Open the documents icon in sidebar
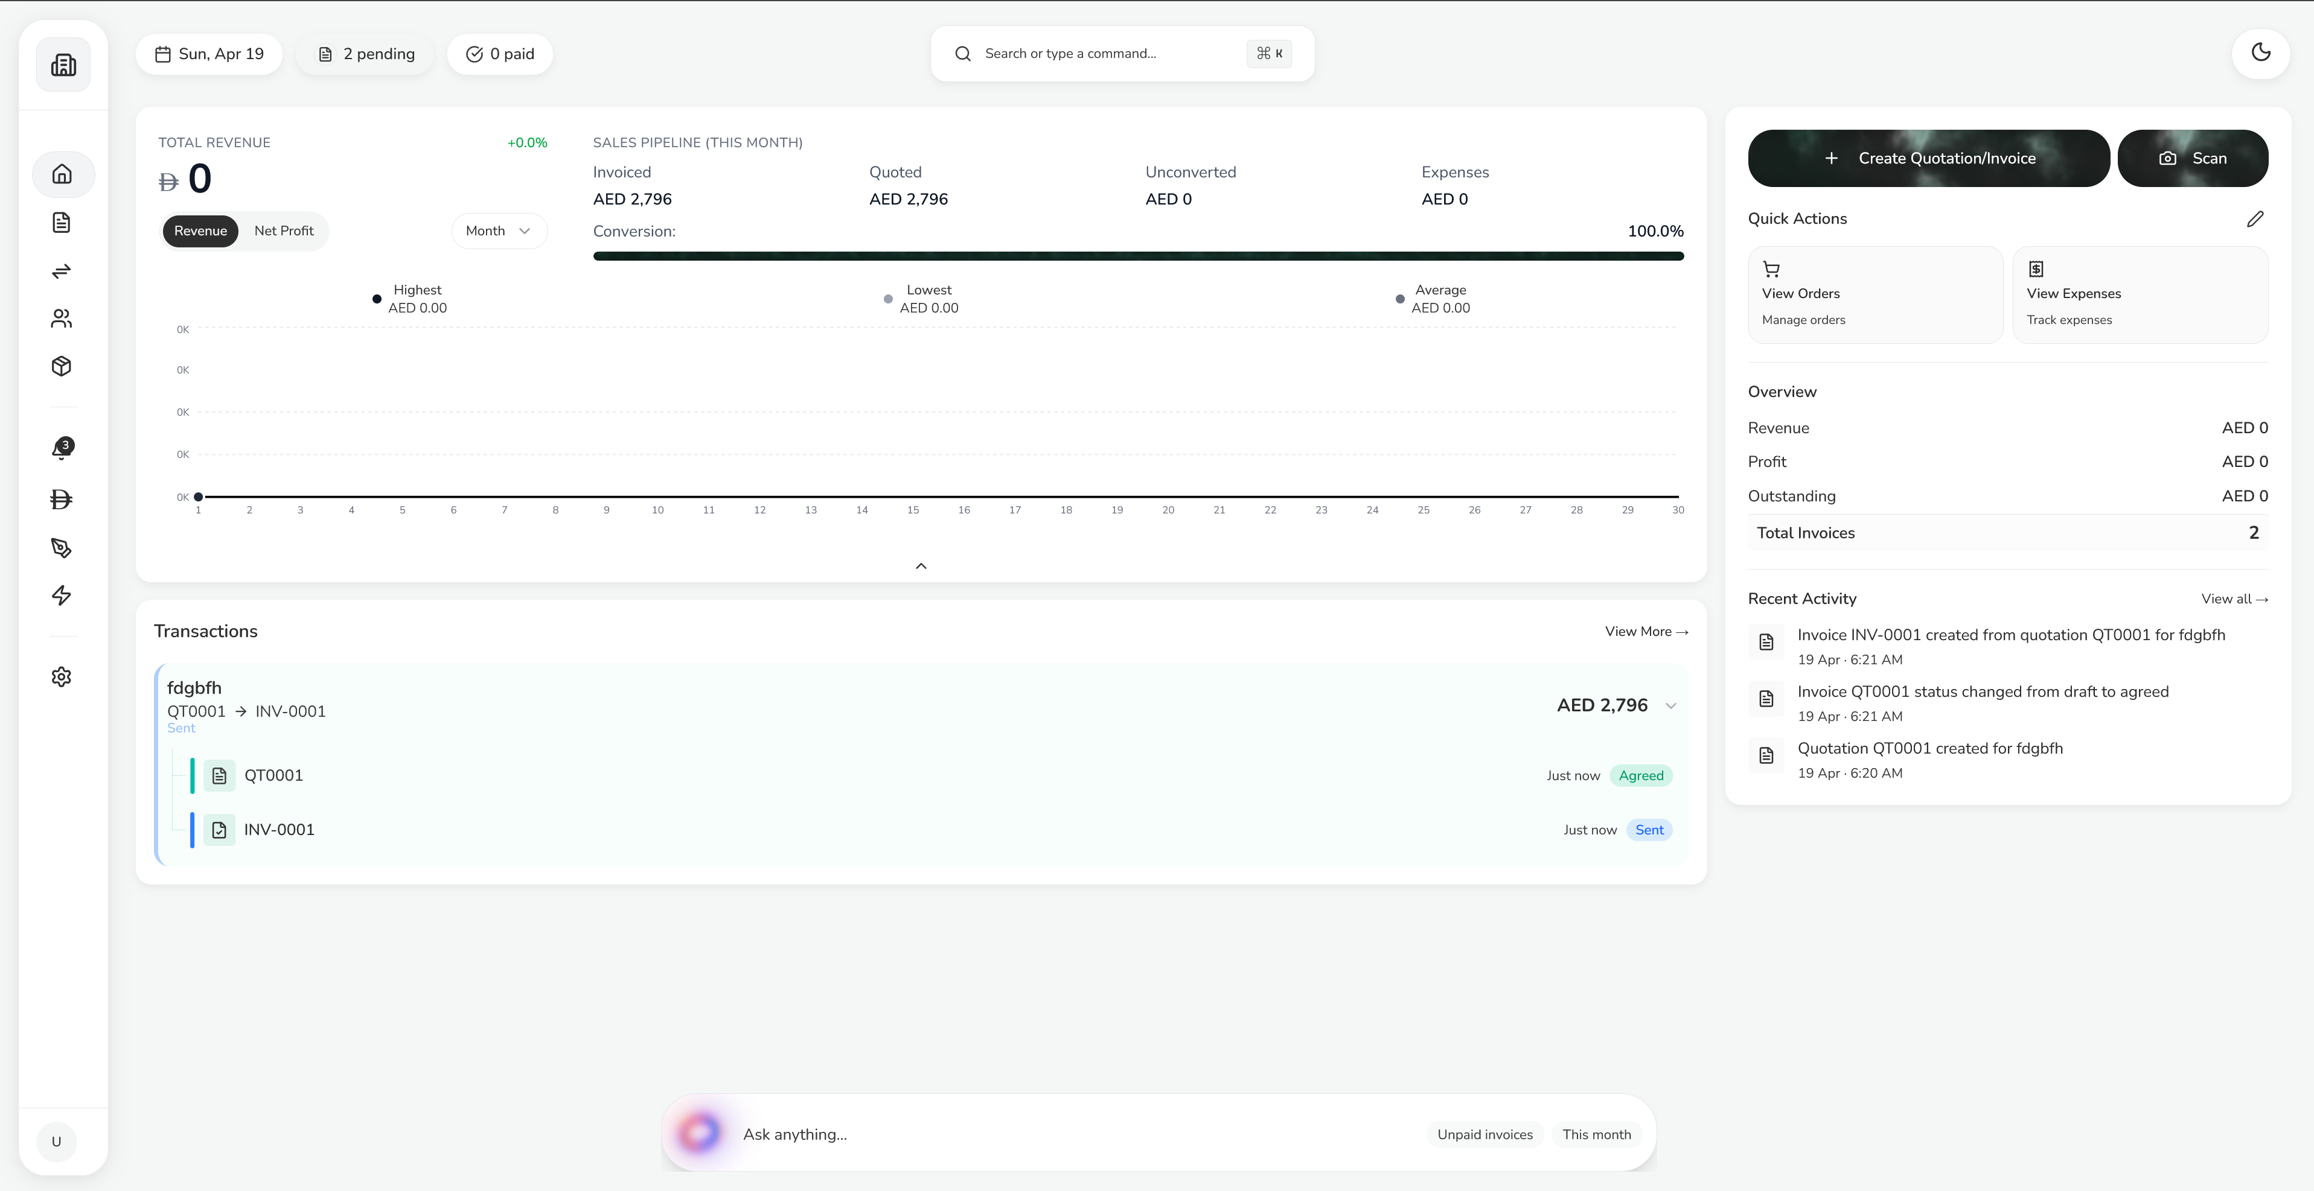Image resolution: width=2314 pixels, height=1191 pixels. [62, 223]
